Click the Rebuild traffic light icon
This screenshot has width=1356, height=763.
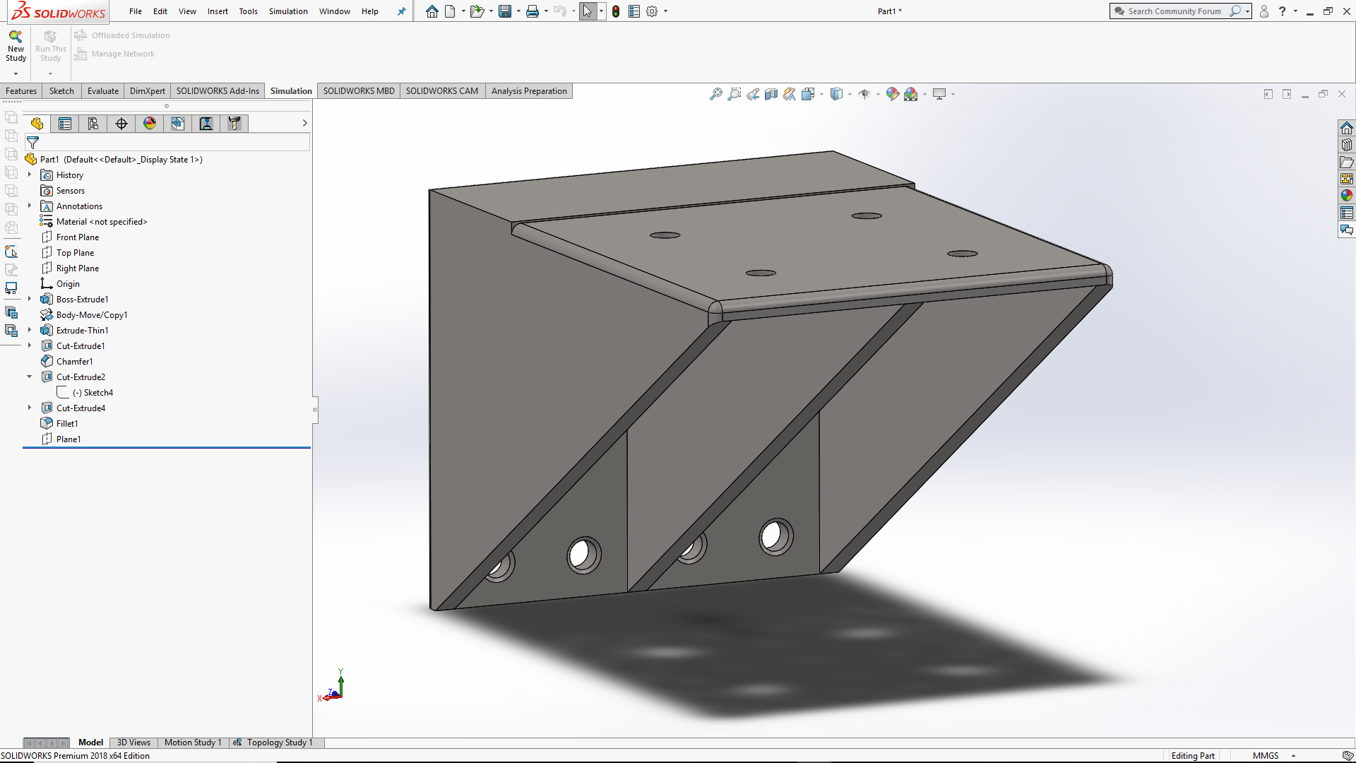tap(616, 11)
